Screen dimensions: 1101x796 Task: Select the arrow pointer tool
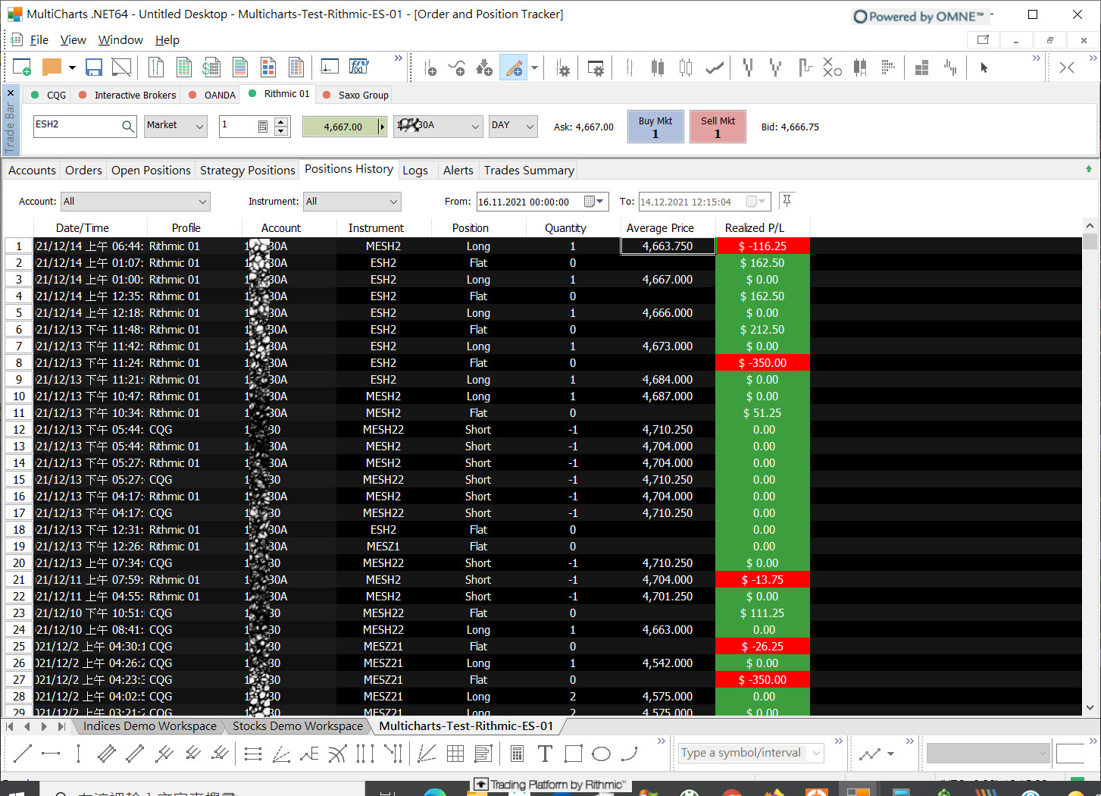[984, 68]
